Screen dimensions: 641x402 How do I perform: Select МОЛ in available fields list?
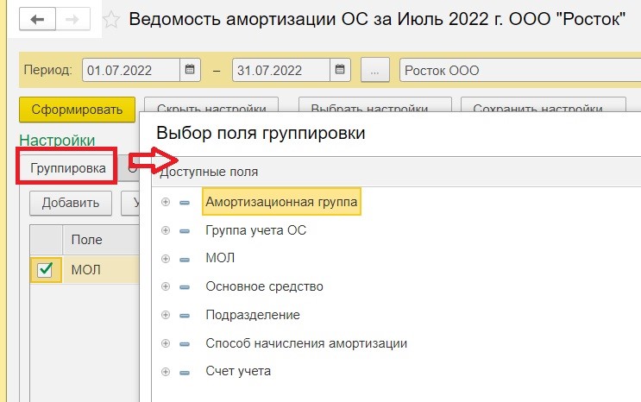pyautogui.click(x=220, y=258)
